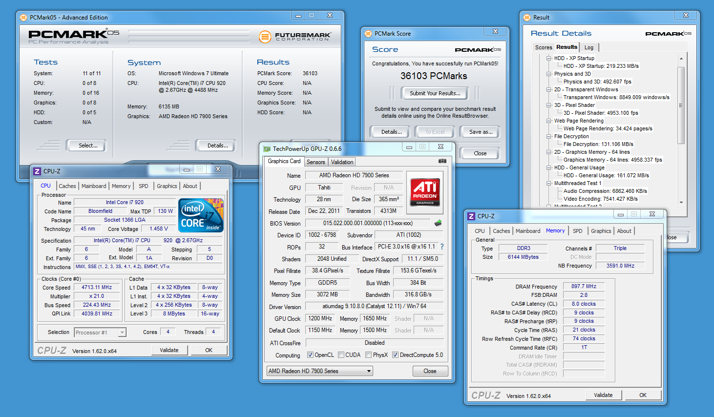
Task: Click the Instructions field in CPU-Z
Action: (x=148, y=267)
